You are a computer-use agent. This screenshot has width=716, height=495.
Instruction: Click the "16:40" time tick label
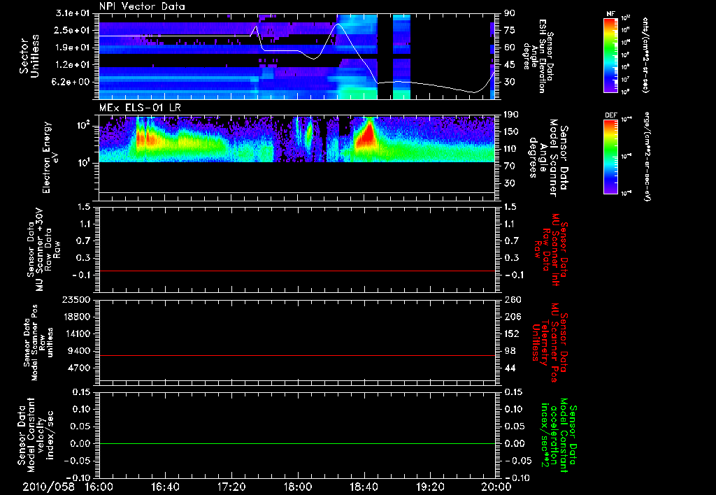(x=165, y=487)
